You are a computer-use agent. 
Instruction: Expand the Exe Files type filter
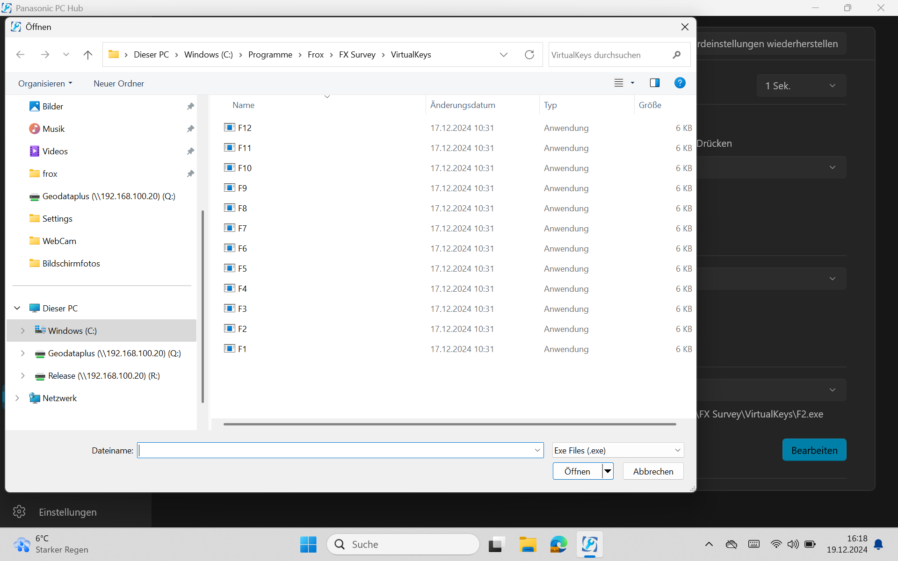click(x=677, y=450)
